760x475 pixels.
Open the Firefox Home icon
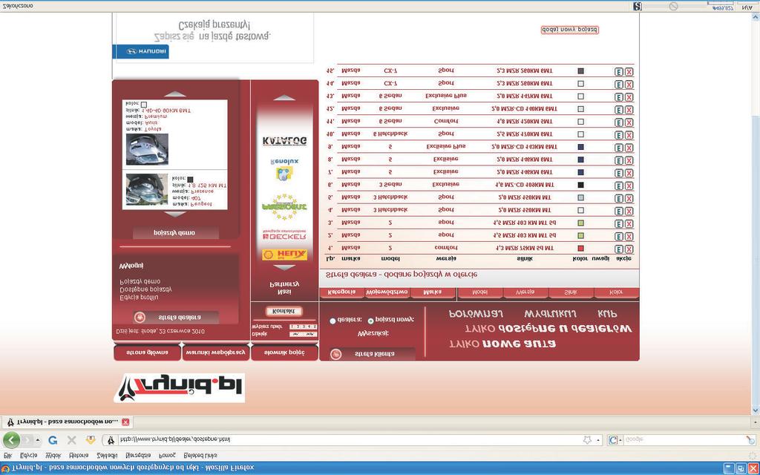pyautogui.click(x=91, y=440)
